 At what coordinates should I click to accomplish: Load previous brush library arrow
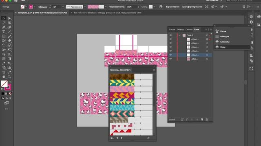117,138
